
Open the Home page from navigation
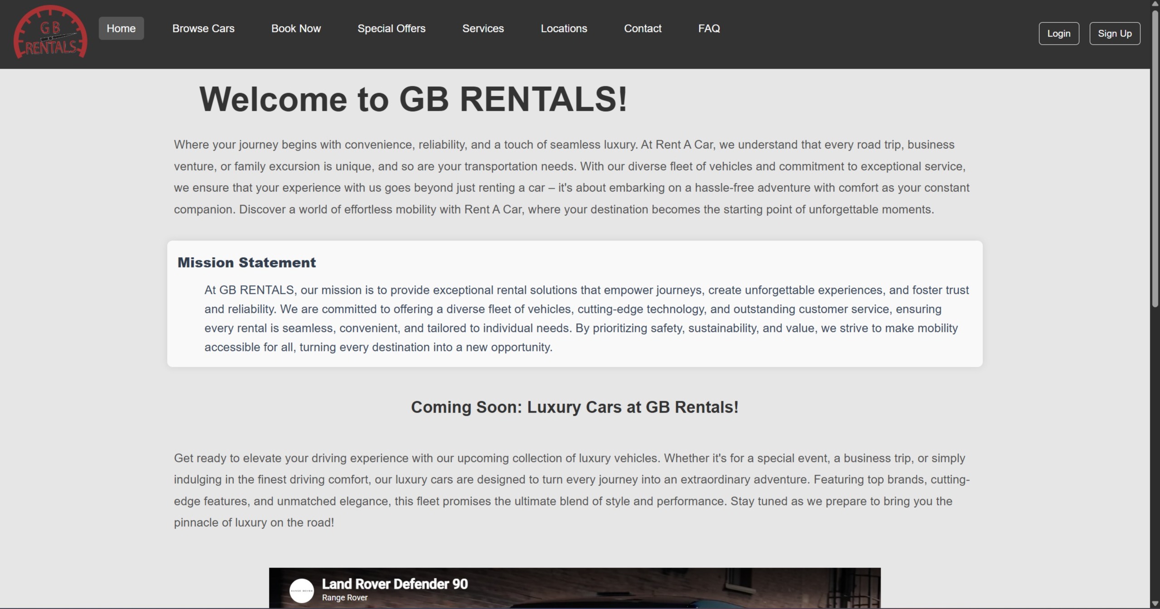(x=121, y=28)
